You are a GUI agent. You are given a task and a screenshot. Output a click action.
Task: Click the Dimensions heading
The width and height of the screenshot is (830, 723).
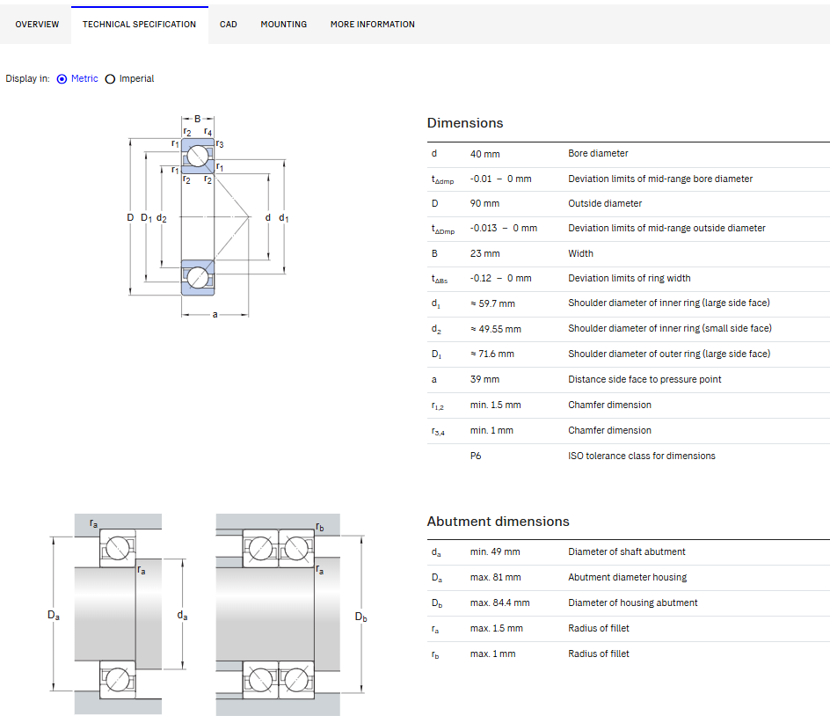(x=465, y=123)
